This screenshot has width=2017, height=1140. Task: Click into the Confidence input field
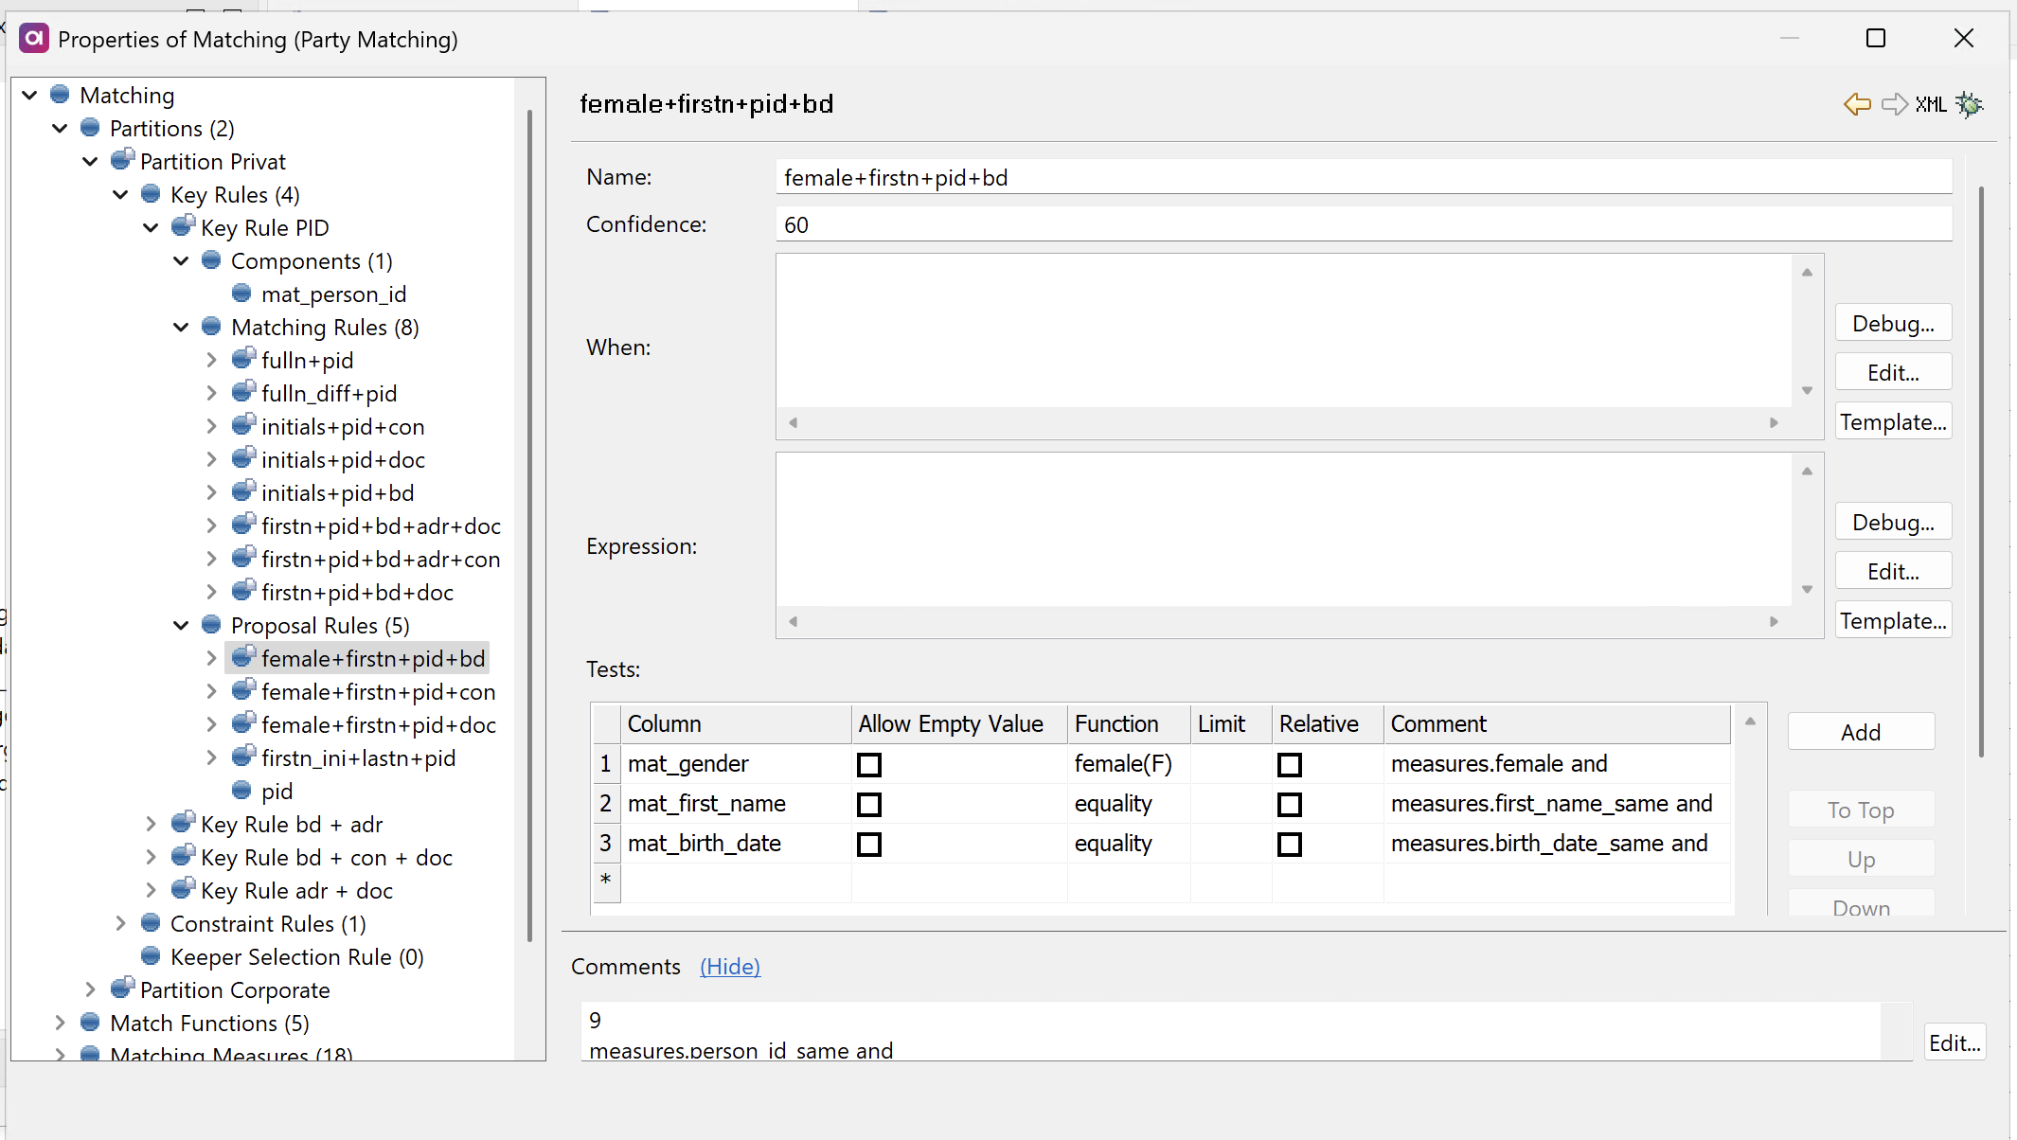tap(1362, 225)
